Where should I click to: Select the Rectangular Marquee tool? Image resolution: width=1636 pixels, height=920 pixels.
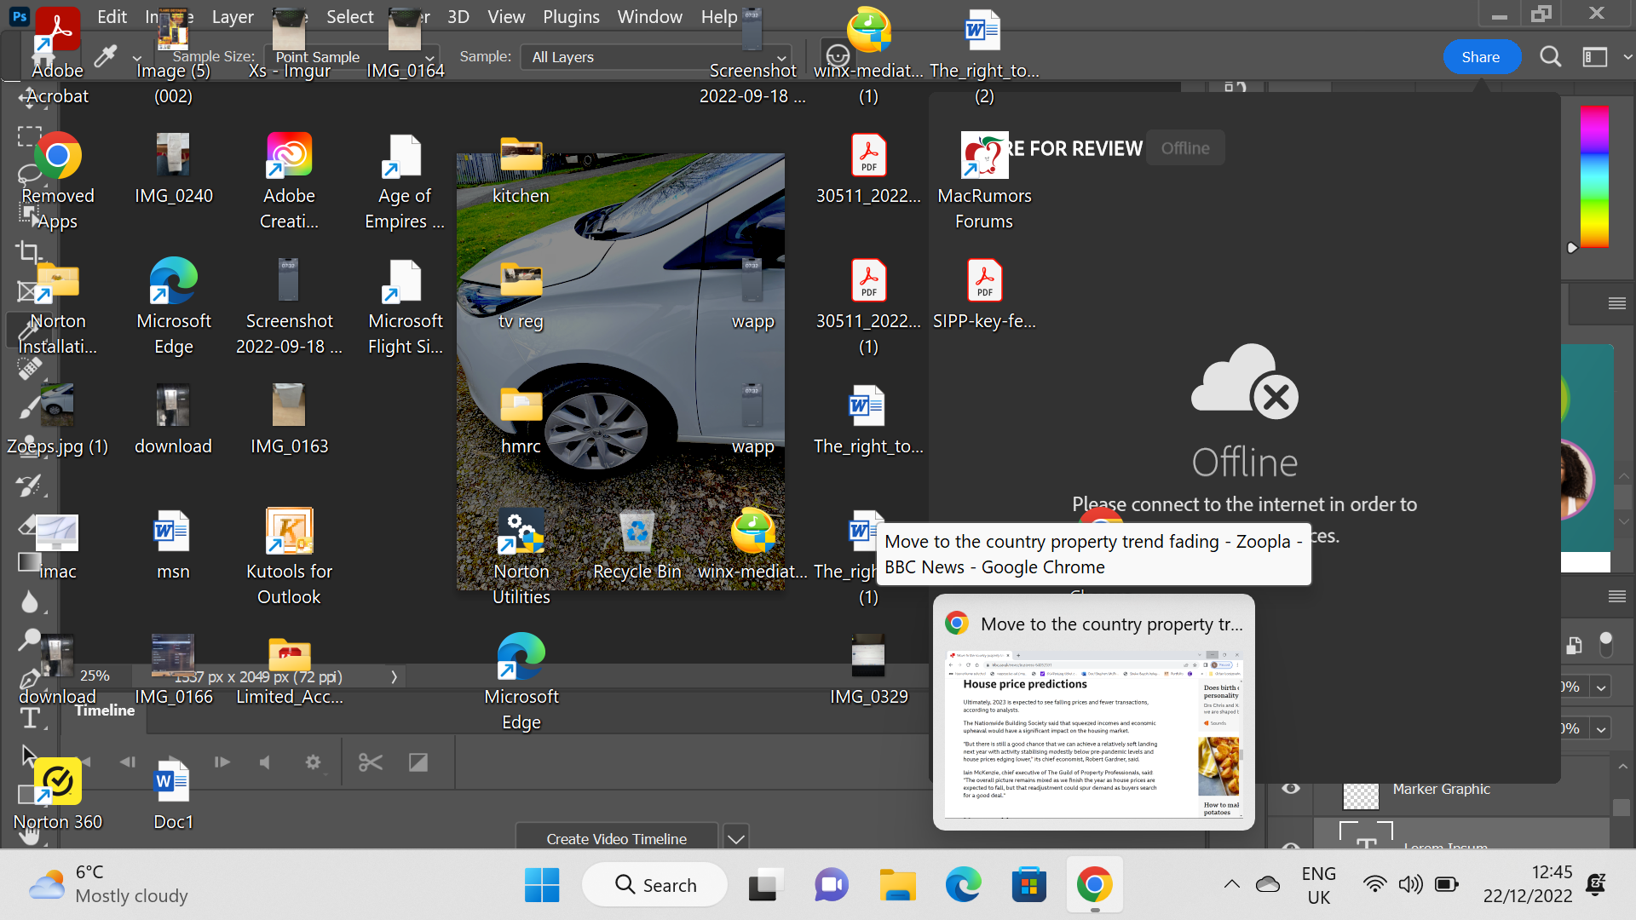pos(30,136)
